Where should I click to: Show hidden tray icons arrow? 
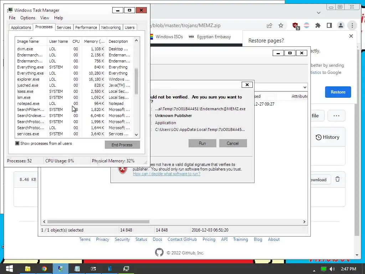(314, 270)
